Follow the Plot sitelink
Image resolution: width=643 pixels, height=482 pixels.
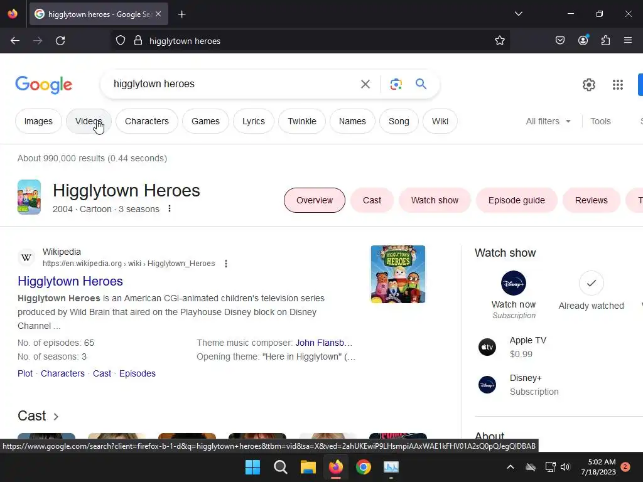pos(25,373)
